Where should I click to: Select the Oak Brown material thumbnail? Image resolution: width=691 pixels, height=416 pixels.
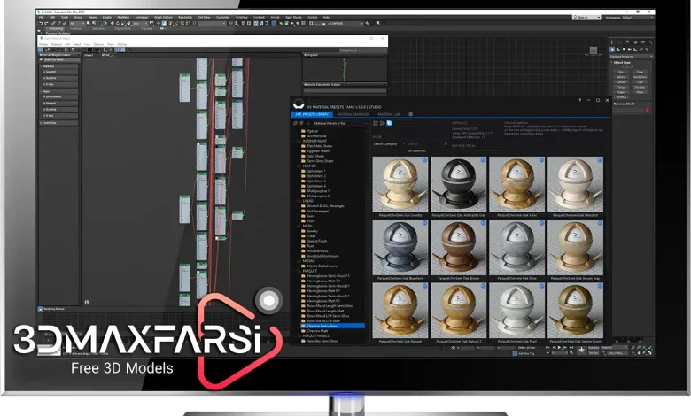458,248
